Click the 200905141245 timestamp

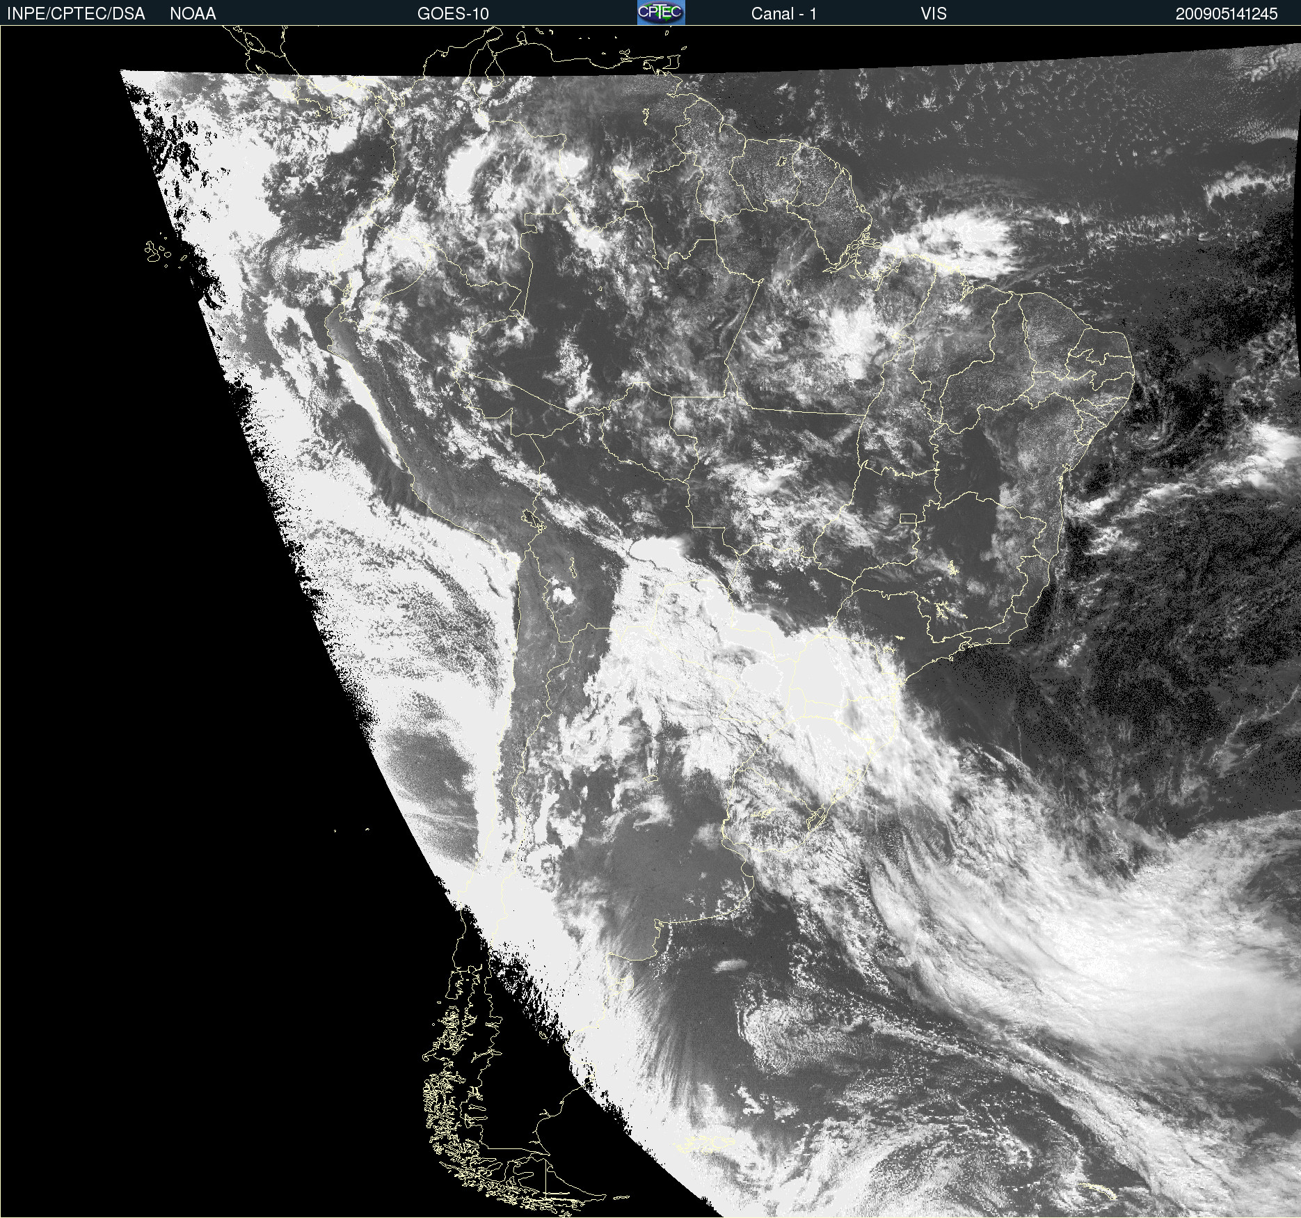[x=1227, y=14]
